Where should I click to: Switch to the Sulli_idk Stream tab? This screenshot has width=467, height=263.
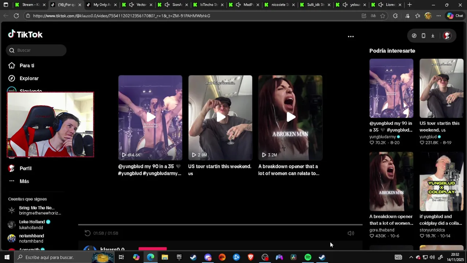pos(316,5)
